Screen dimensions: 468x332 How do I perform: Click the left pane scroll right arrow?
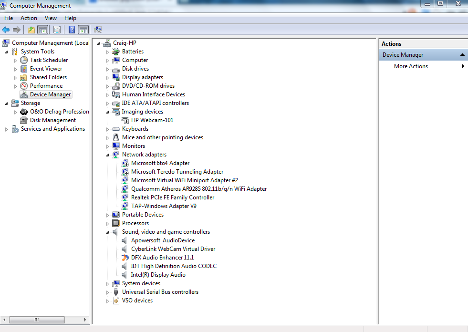click(85, 320)
